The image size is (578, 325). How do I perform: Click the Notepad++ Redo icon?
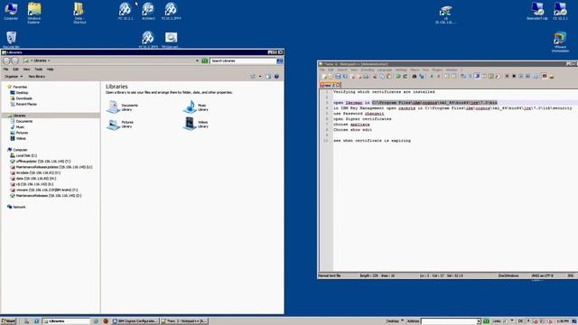(406, 76)
